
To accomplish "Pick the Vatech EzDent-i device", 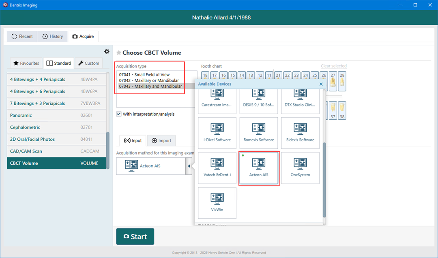I will click(217, 168).
